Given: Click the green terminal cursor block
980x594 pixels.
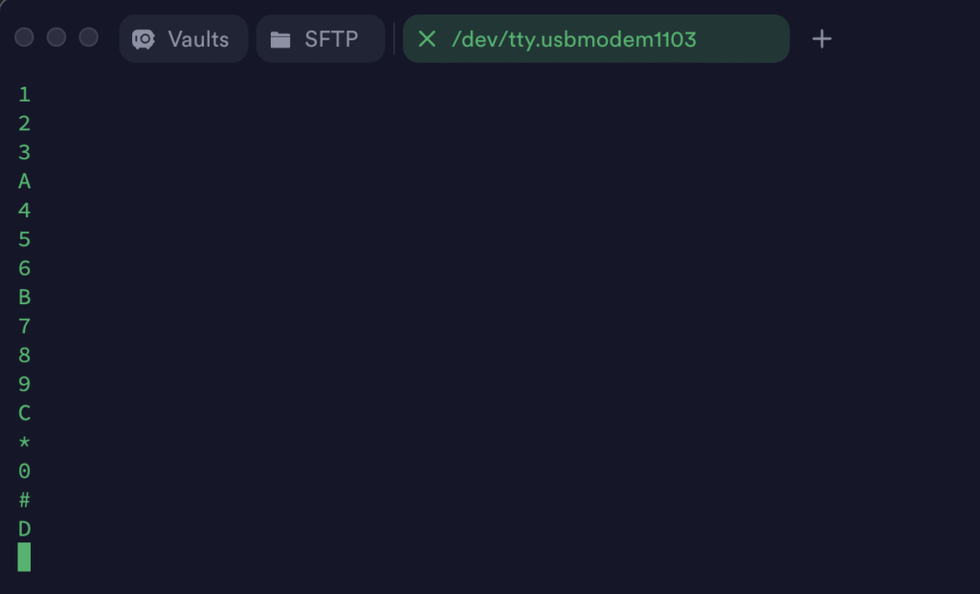Looking at the screenshot, I should point(24,557).
